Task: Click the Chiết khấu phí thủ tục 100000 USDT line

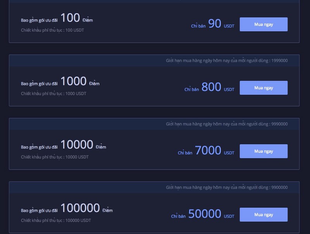Action: [56, 220]
